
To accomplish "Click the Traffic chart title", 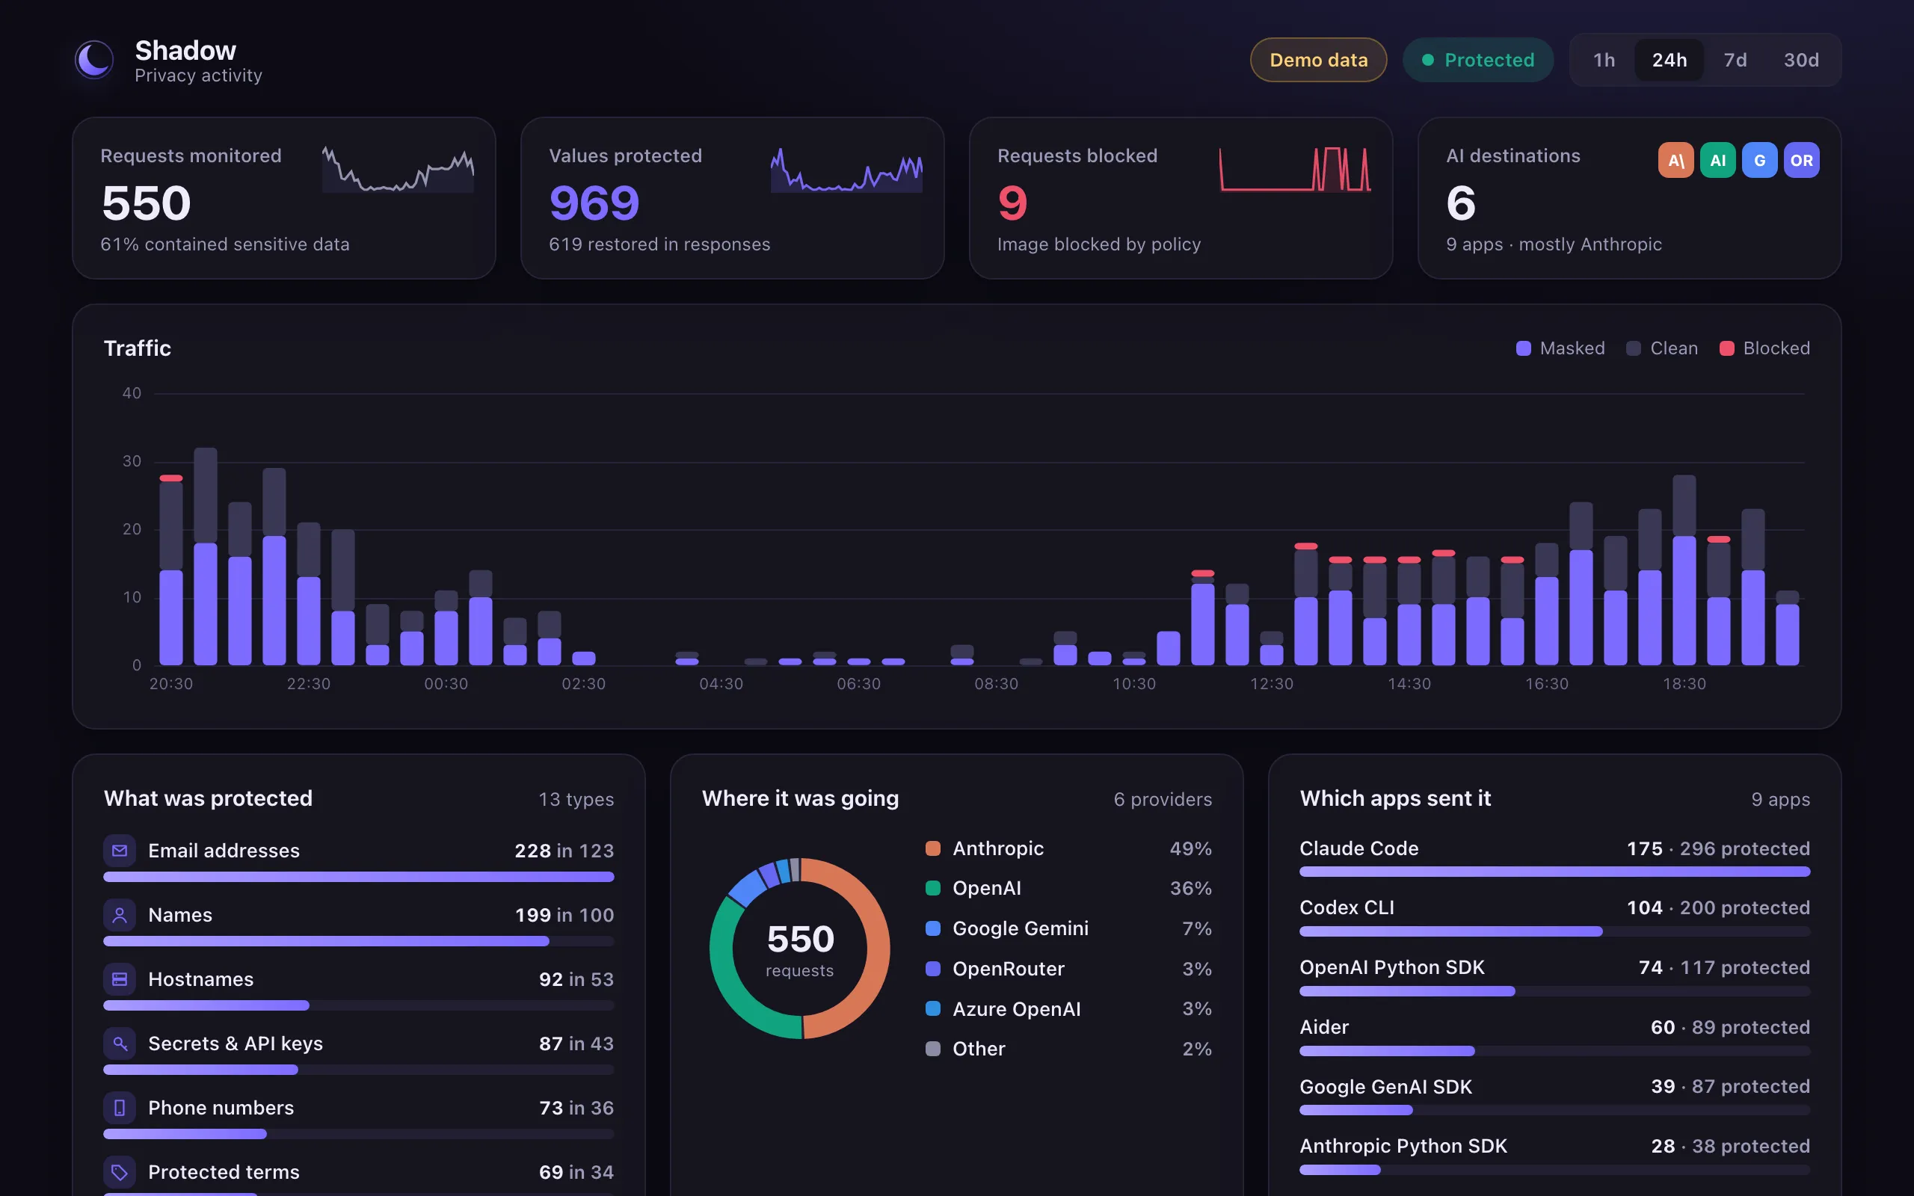I will (x=138, y=349).
